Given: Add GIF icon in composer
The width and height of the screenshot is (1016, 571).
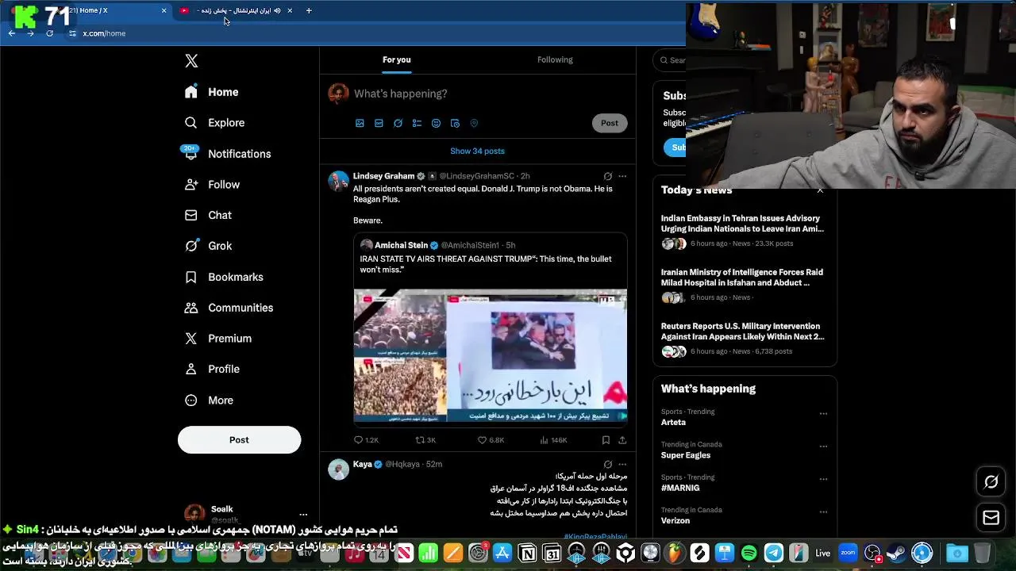Looking at the screenshot, I should [379, 124].
